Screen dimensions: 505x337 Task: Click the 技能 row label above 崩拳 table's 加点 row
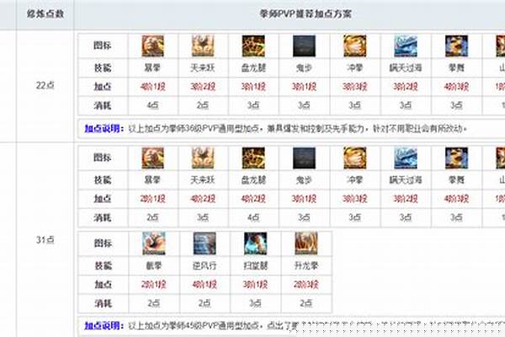[x=104, y=266]
